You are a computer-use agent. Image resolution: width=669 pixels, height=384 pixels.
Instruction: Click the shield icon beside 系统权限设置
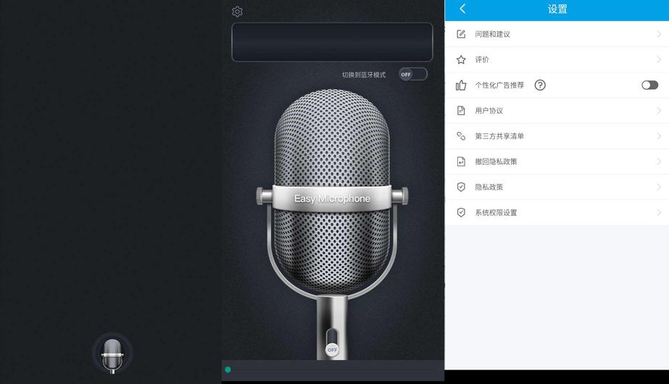click(461, 212)
